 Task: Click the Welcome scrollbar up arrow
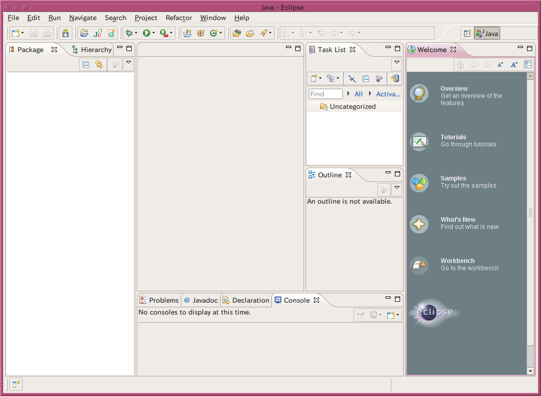point(530,76)
